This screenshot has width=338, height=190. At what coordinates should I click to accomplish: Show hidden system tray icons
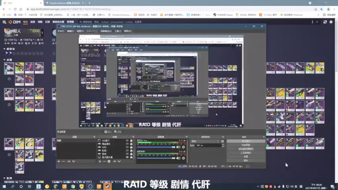[258, 187]
